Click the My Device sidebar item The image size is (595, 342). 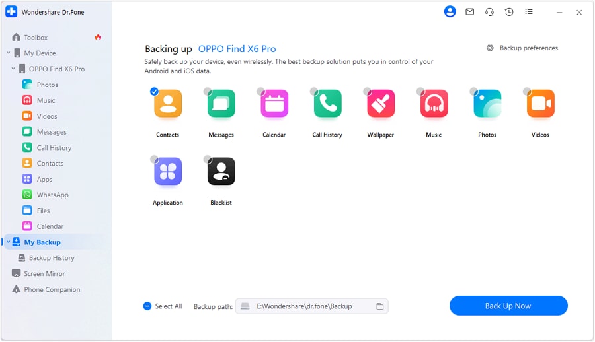click(x=35, y=53)
